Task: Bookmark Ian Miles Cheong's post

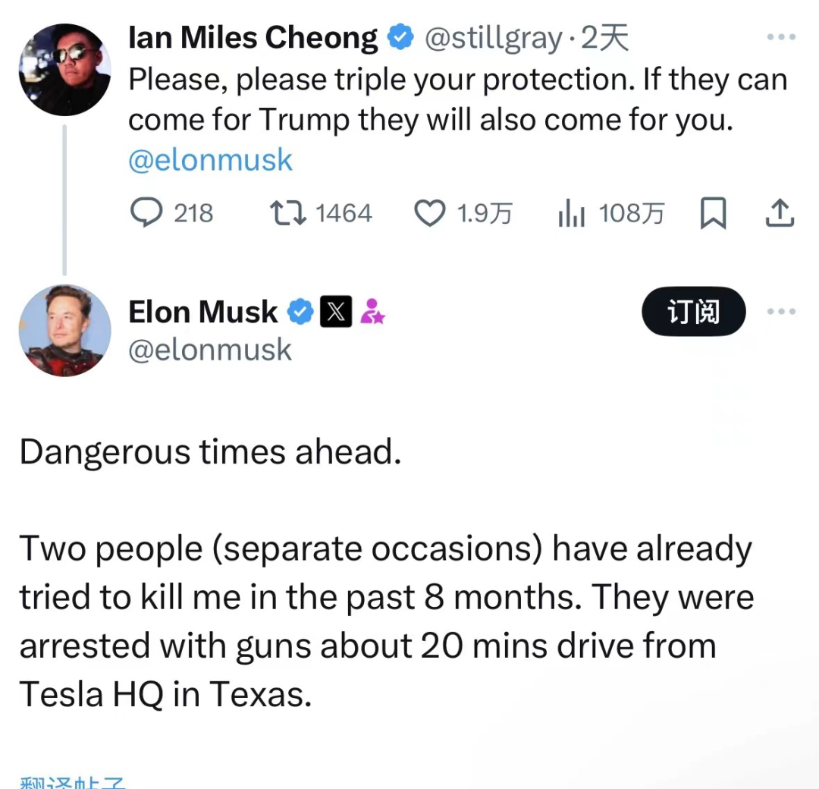Action: point(713,213)
